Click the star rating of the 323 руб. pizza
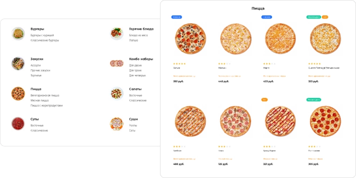 point(314,64)
